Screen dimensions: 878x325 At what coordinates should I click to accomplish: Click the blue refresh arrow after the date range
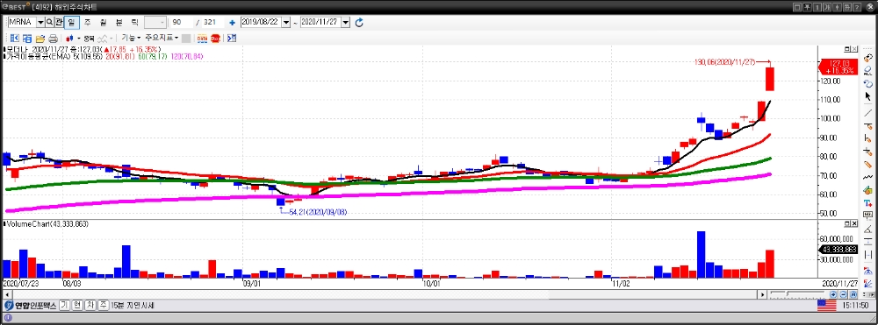(x=359, y=22)
